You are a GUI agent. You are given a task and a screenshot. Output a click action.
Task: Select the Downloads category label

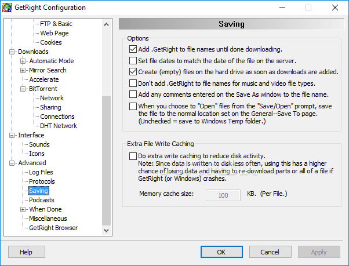[33, 52]
